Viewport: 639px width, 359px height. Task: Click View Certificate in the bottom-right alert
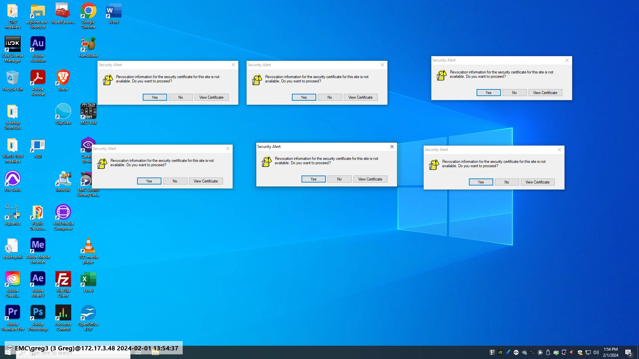pos(537,182)
